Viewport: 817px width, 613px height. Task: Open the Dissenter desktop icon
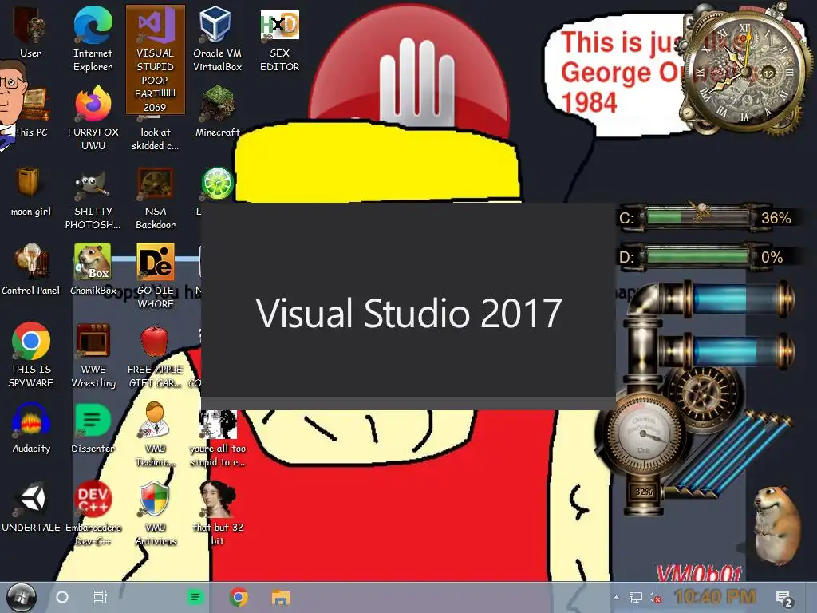(x=93, y=428)
